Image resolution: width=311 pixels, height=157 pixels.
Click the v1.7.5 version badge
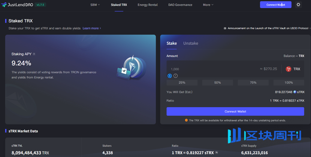pyautogui.click(x=40, y=5)
